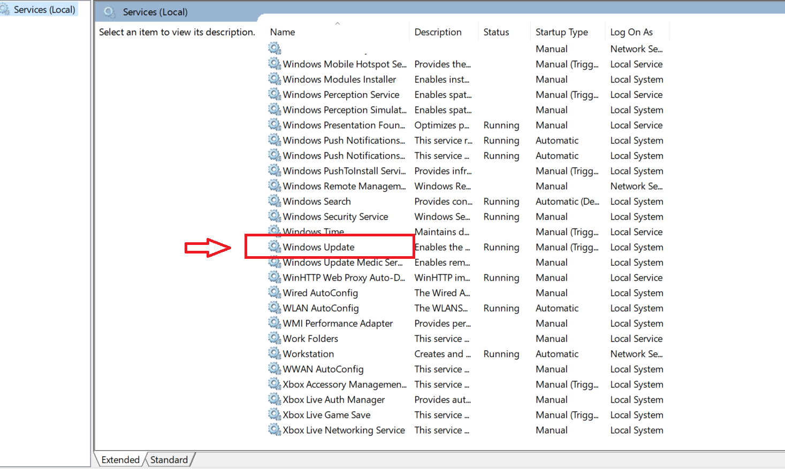Click the gear icon of Windows PushToInstall Service
The width and height of the screenshot is (785, 469).
tap(275, 171)
